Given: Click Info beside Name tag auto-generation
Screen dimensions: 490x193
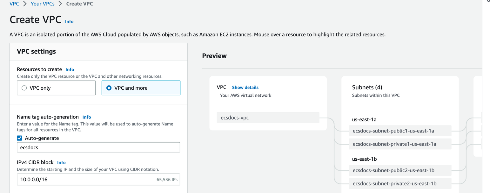Looking at the screenshot, I should (87, 117).
